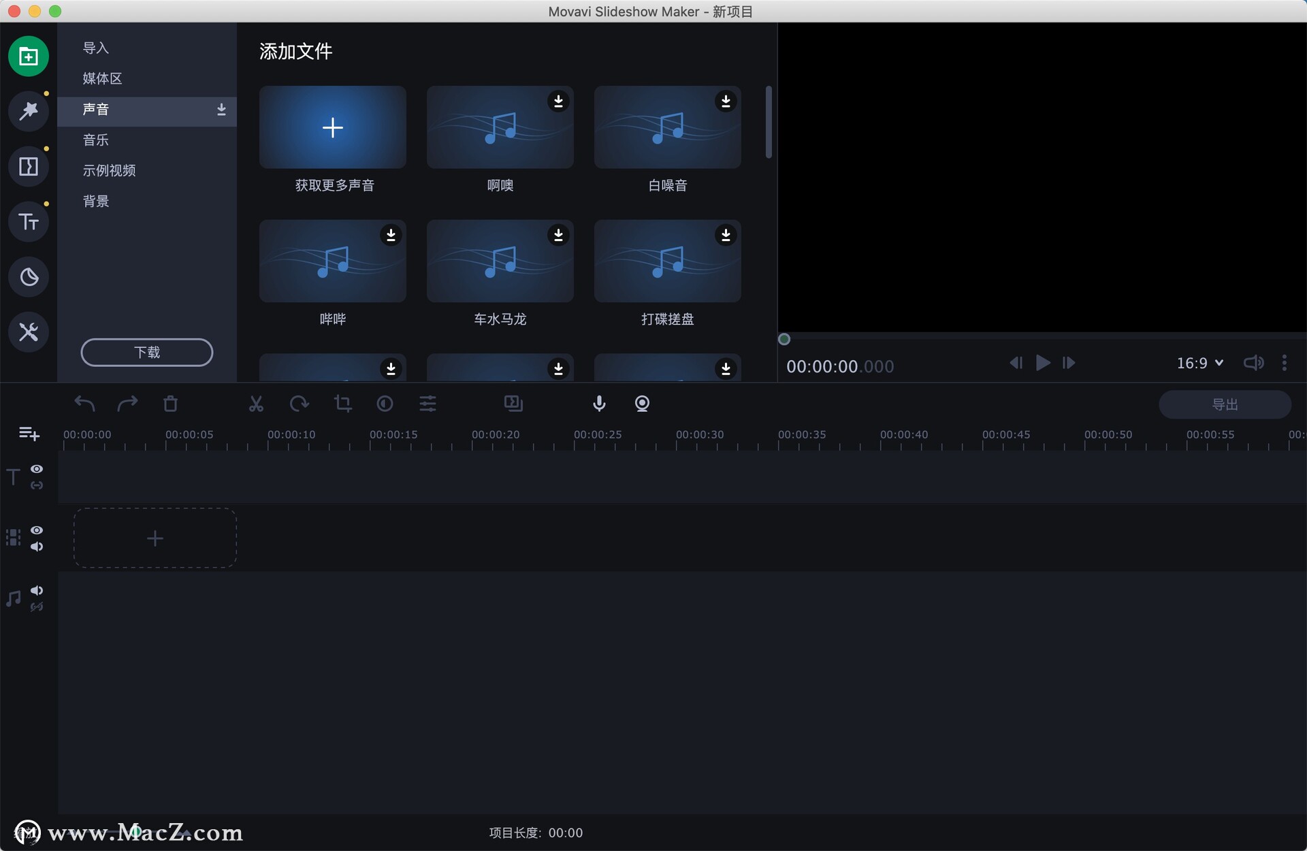Image resolution: width=1307 pixels, height=851 pixels.
Task: Open the stickers panel icon
Action: [29, 276]
